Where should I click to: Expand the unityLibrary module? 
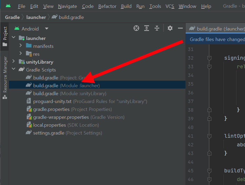coord(13,61)
